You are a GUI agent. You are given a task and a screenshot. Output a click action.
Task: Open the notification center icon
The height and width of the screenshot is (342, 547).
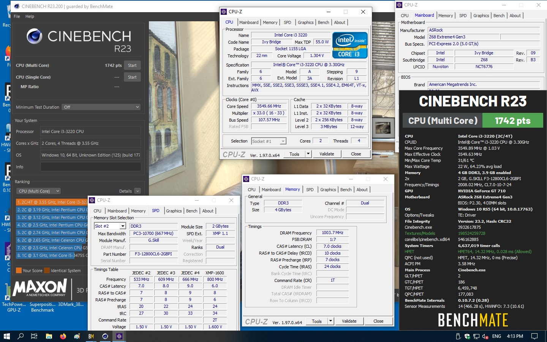click(534, 336)
